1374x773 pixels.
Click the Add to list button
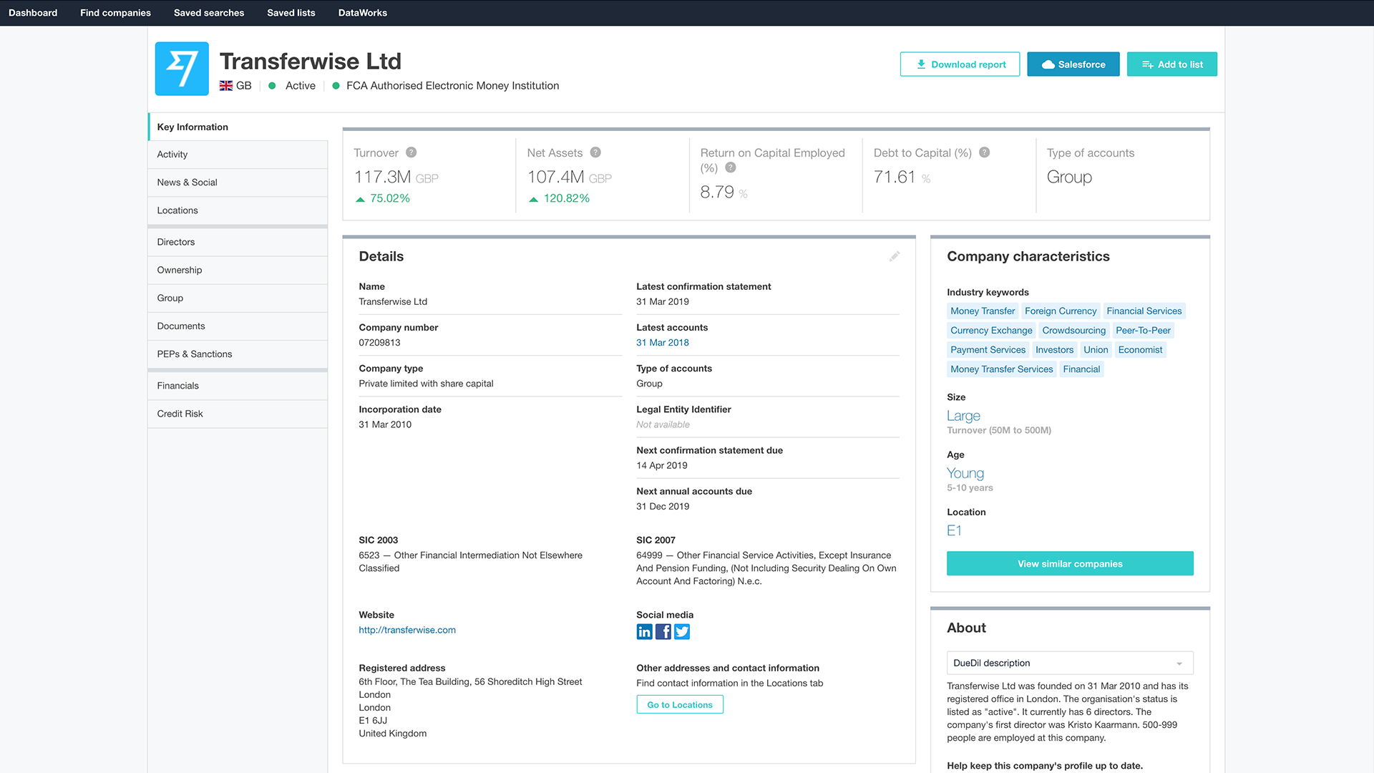tap(1171, 64)
